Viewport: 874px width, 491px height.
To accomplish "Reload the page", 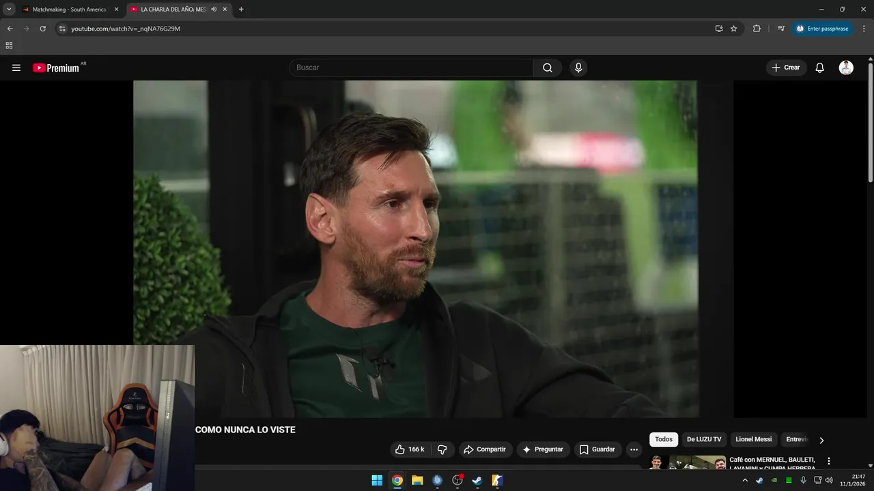I will [x=42, y=29].
